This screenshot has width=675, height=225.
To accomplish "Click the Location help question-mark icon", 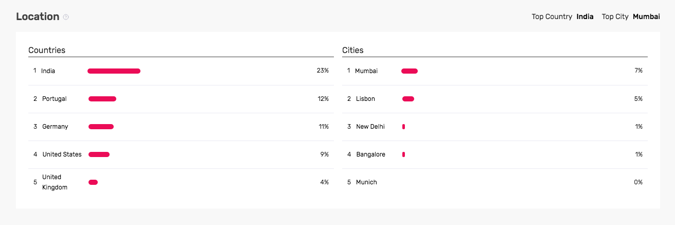I will 66,17.
